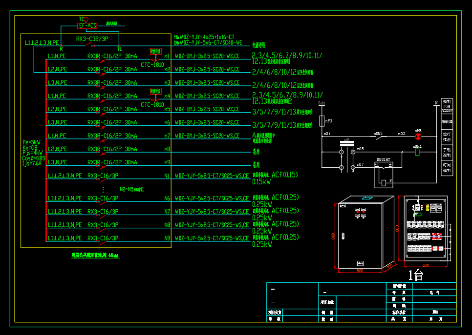Image resolution: width=472 pixels, height=335 pixels.
Task: Click the 3D cabinet door handle
Action: pyautogui.click(x=343, y=236)
